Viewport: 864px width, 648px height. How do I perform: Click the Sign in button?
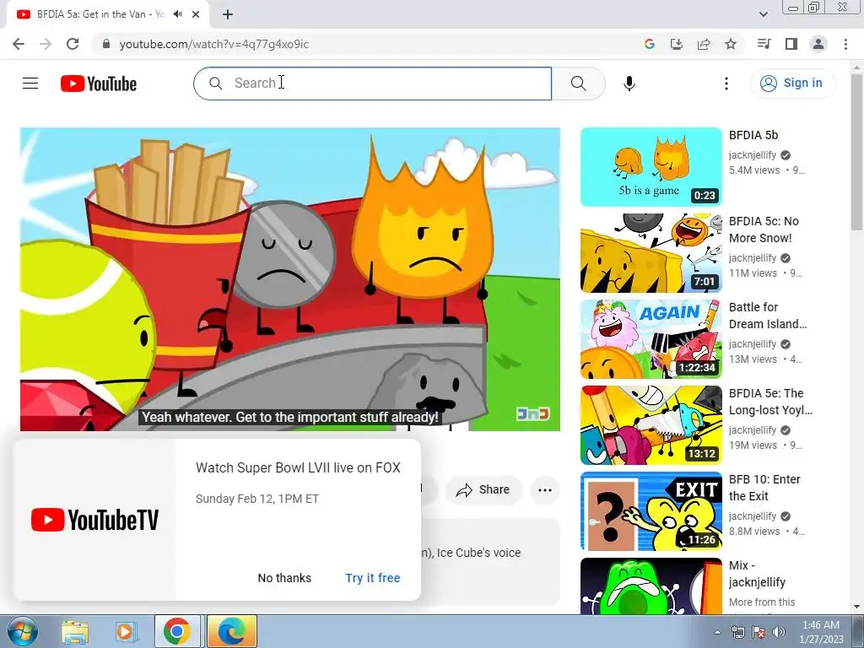point(792,84)
